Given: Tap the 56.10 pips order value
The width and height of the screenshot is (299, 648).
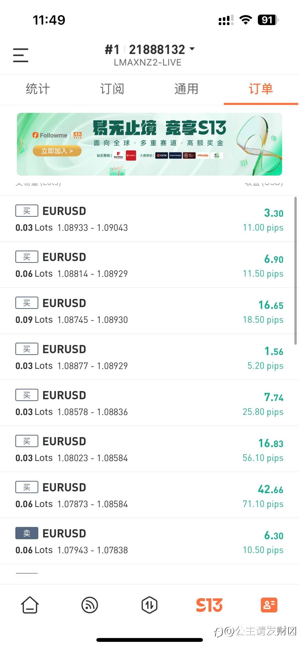Looking at the screenshot, I should tap(263, 458).
